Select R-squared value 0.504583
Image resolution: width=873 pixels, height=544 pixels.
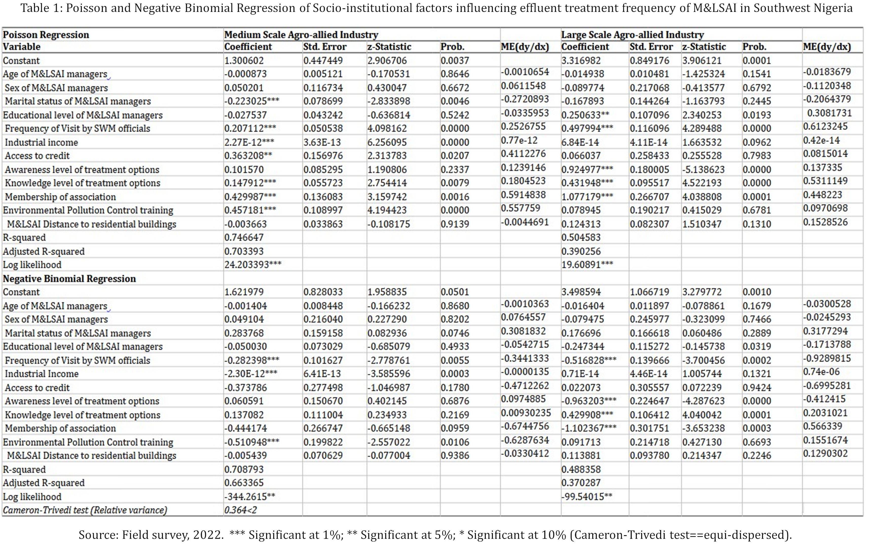coord(581,237)
